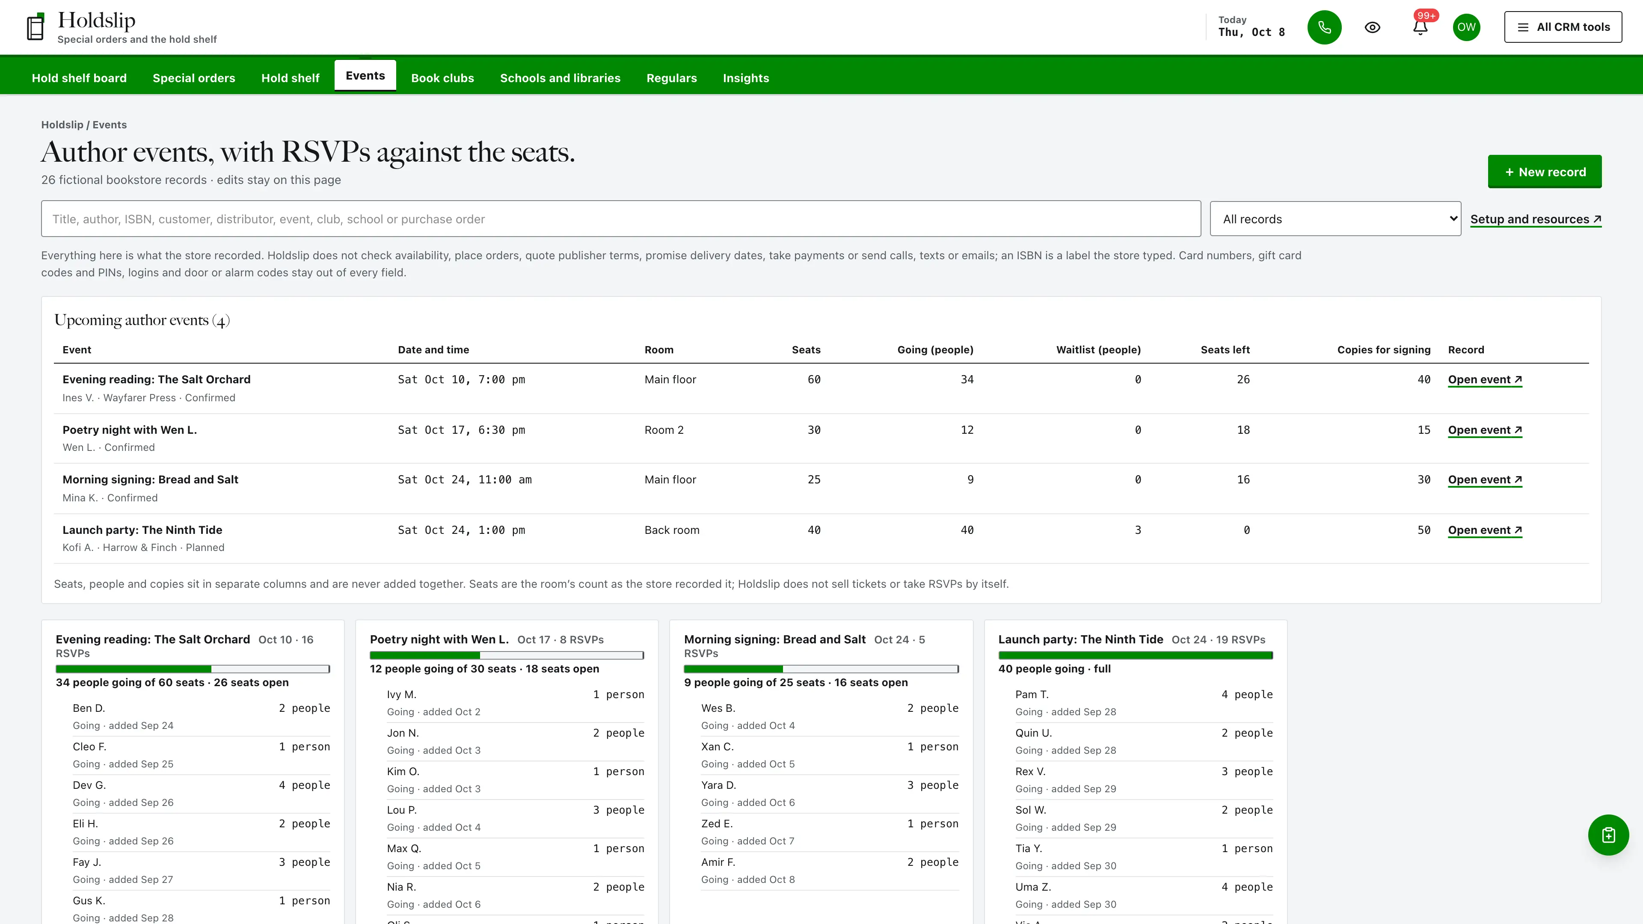Select RSVP entry 'Ben D.'

tap(202, 716)
